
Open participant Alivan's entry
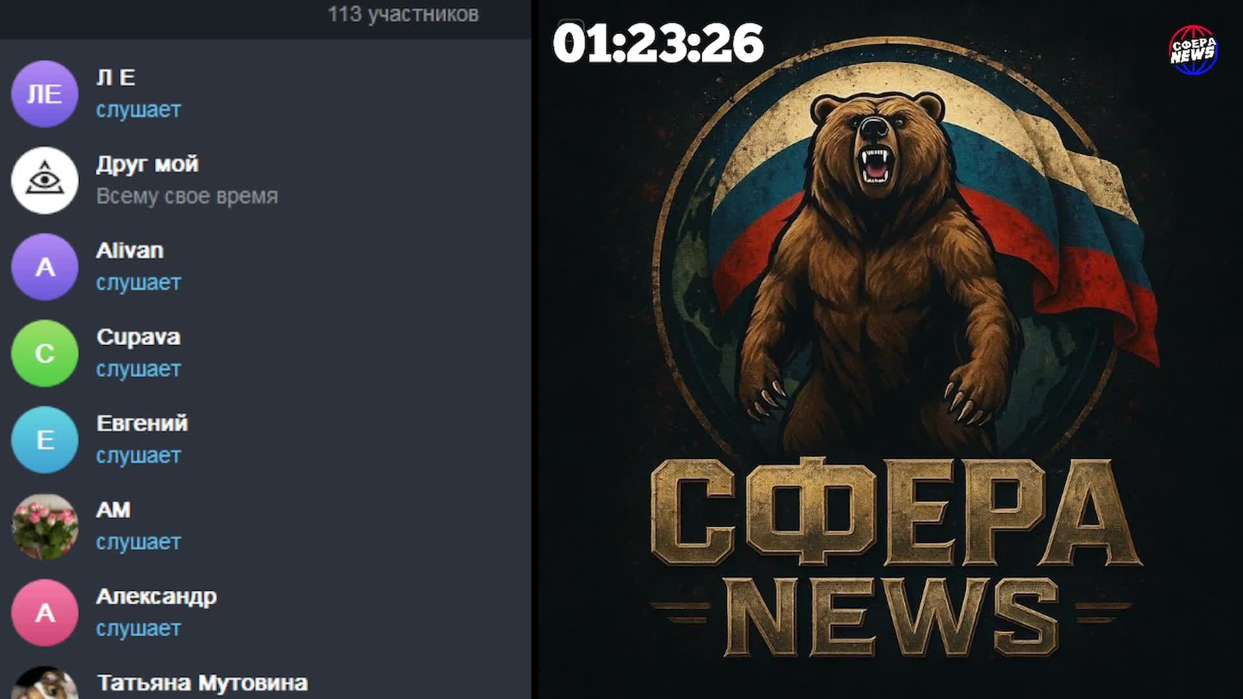click(x=129, y=250)
